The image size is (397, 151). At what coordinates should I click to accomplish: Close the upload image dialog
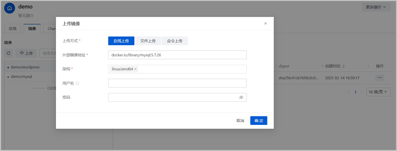click(x=265, y=23)
